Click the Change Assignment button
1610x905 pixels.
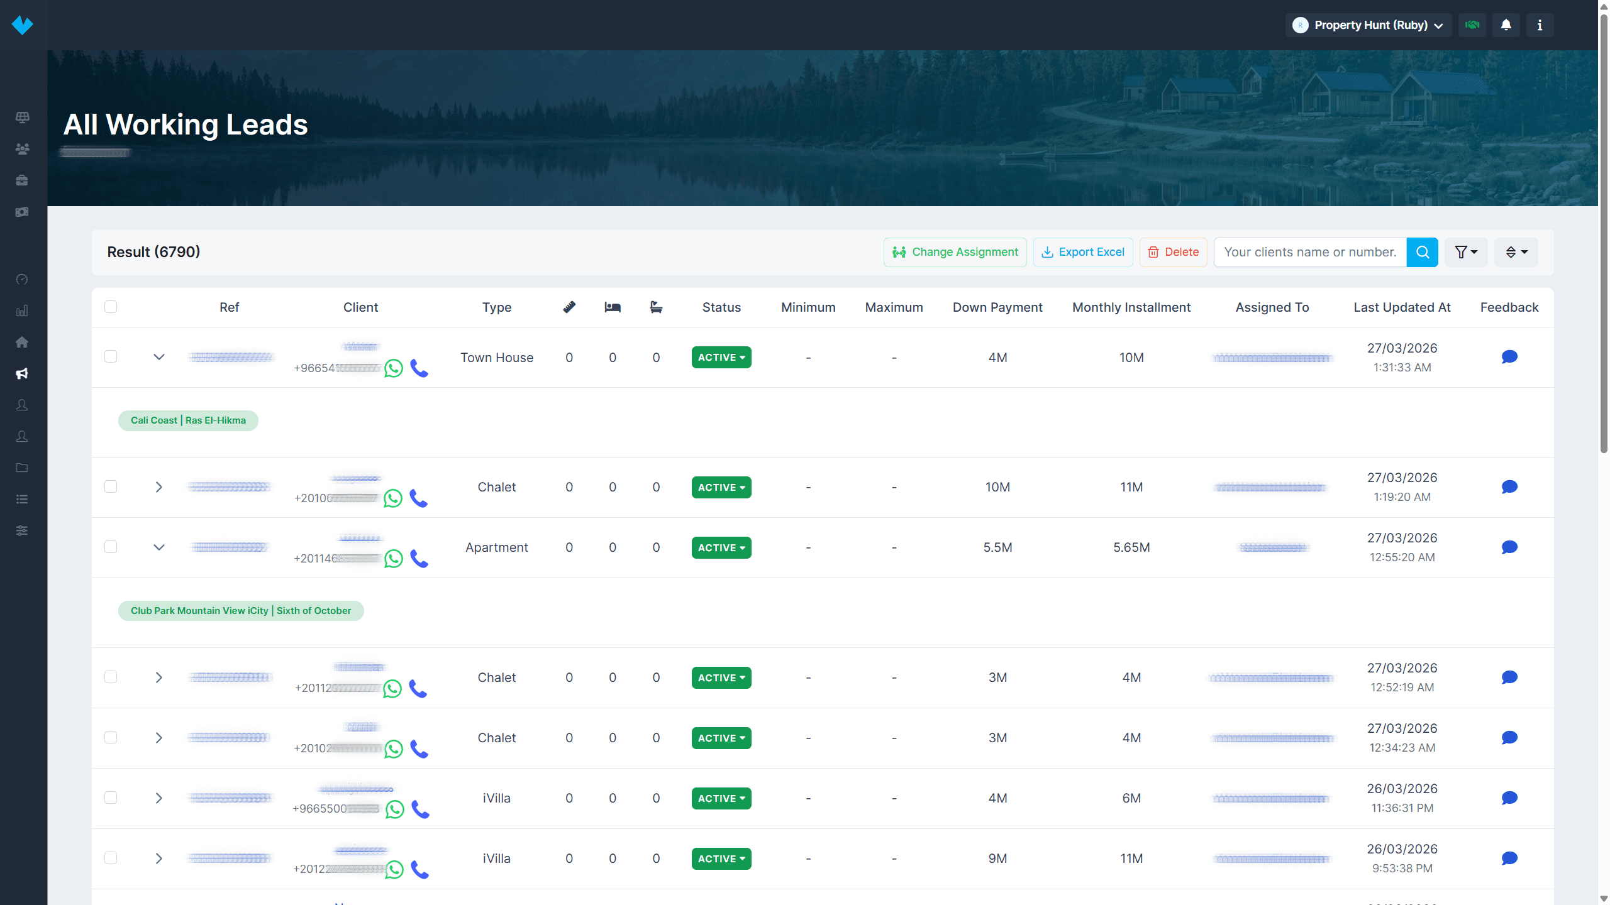(x=955, y=252)
